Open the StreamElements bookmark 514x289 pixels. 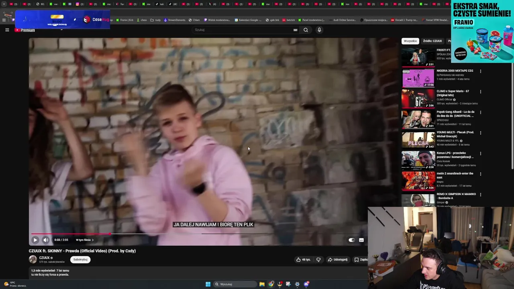pyautogui.click(x=175, y=20)
